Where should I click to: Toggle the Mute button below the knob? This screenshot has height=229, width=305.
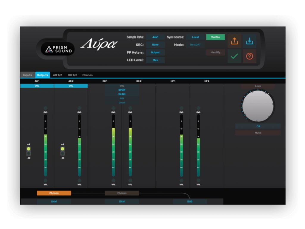(x=258, y=133)
